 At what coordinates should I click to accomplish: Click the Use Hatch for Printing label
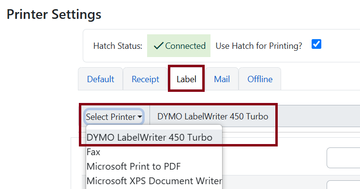coord(259,46)
